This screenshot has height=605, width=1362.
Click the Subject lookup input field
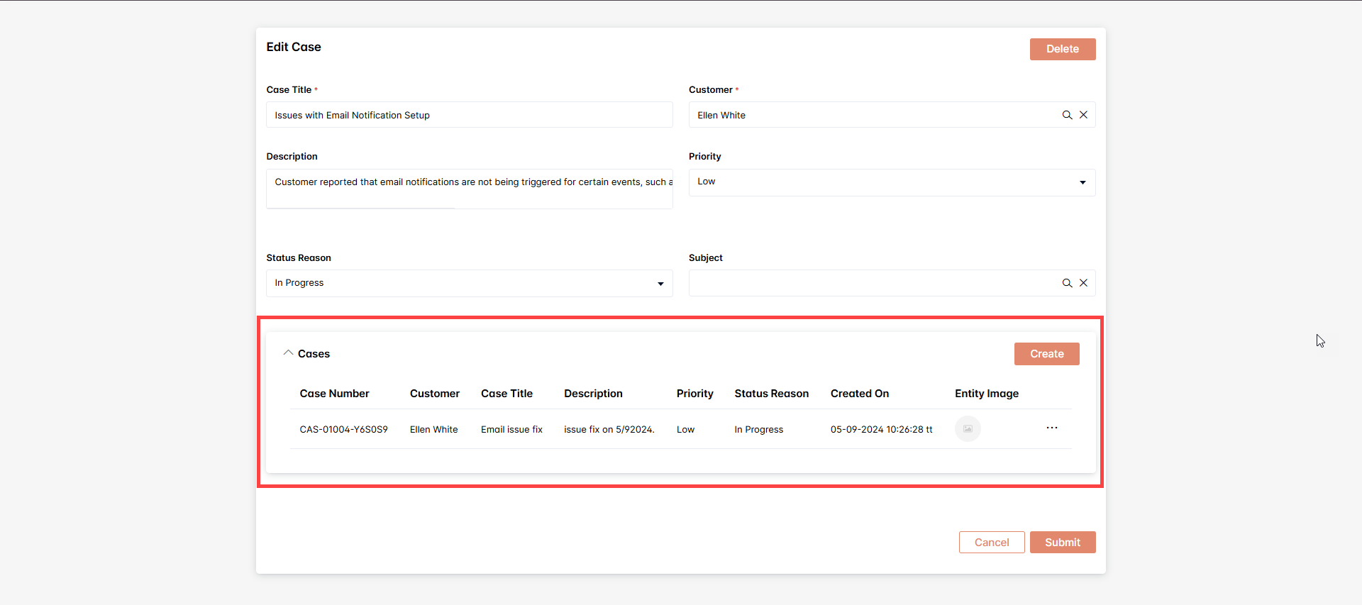[x=873, y=283]
